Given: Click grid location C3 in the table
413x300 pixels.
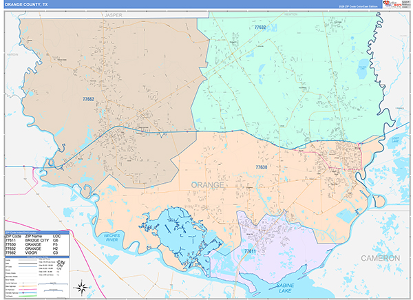Looking at the screenshot, I should (x=56, y=253).
